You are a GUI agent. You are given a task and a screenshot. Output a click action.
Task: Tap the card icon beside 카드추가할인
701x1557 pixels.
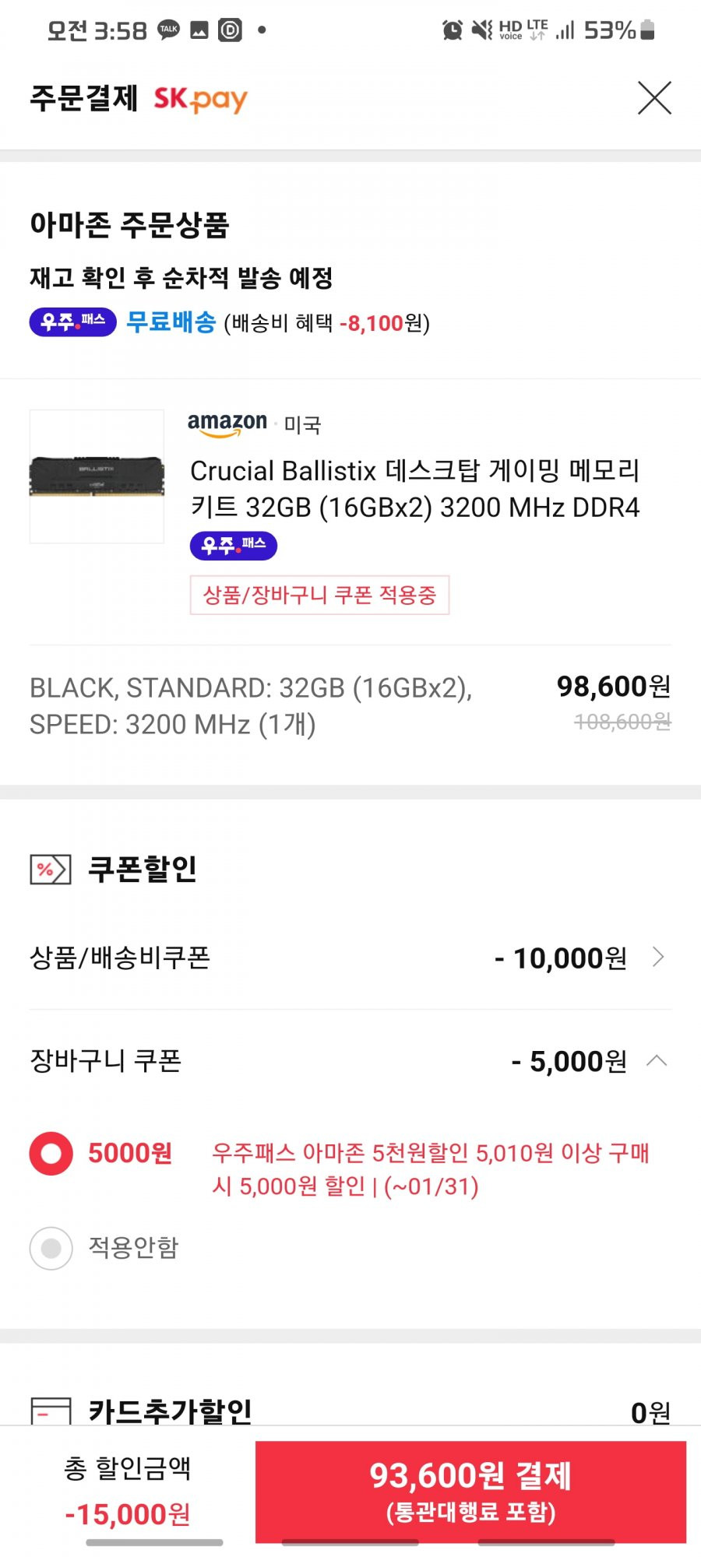(x=51, y=1411)
